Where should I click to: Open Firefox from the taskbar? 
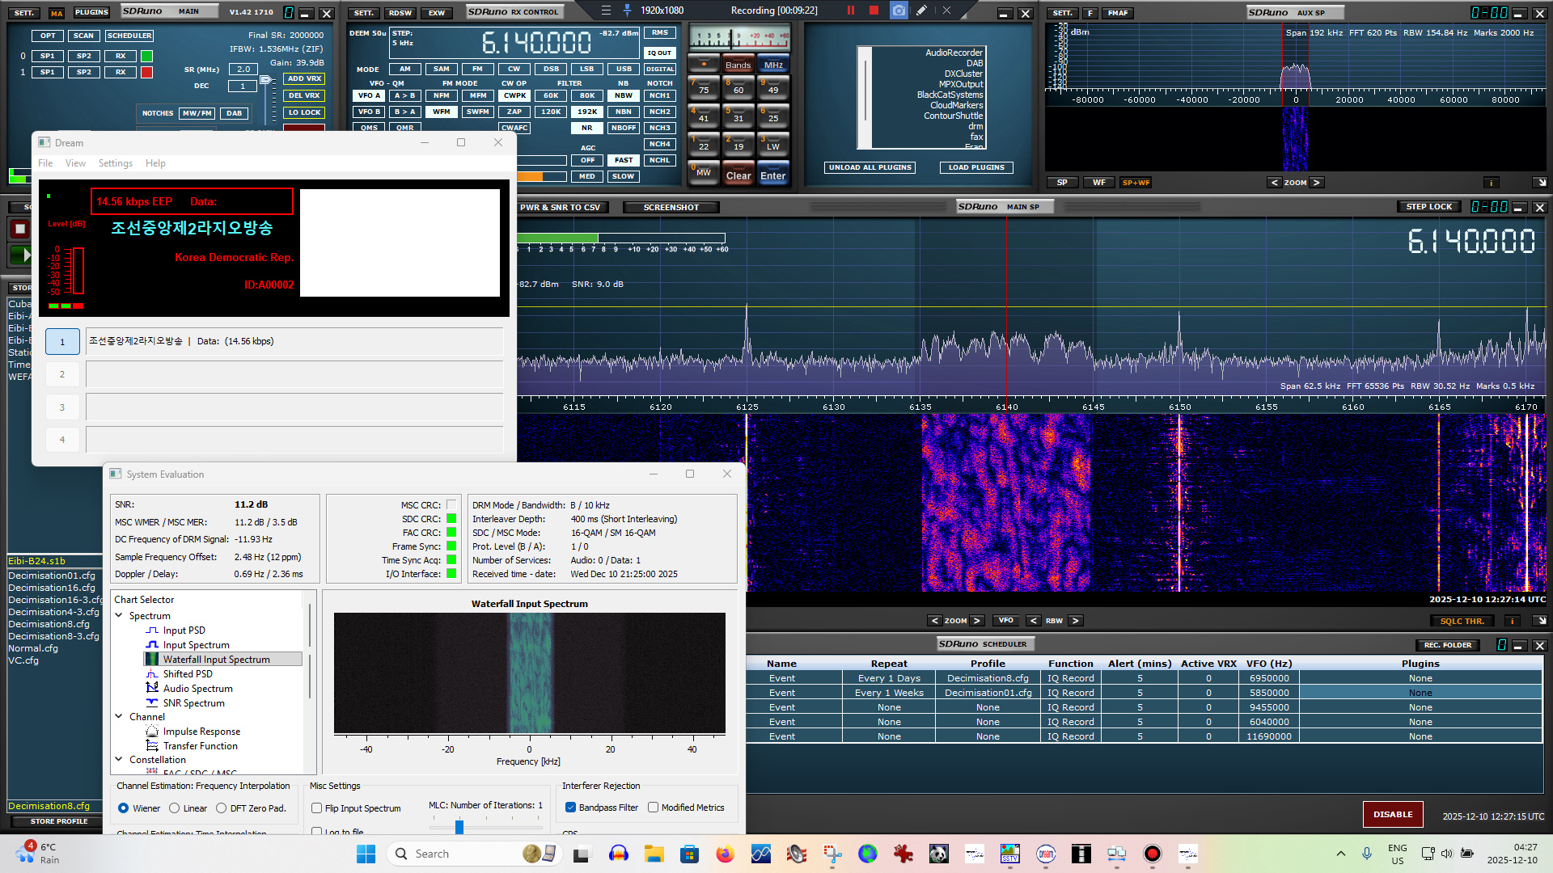(x=725, y=854)
